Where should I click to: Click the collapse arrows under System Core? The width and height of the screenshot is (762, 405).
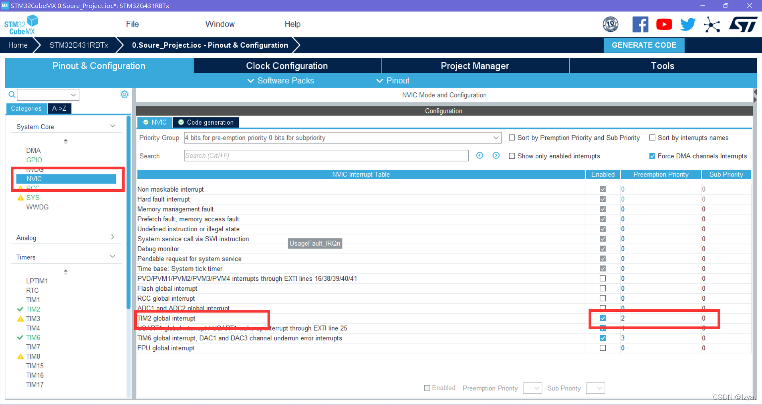[x=65, y=141]
